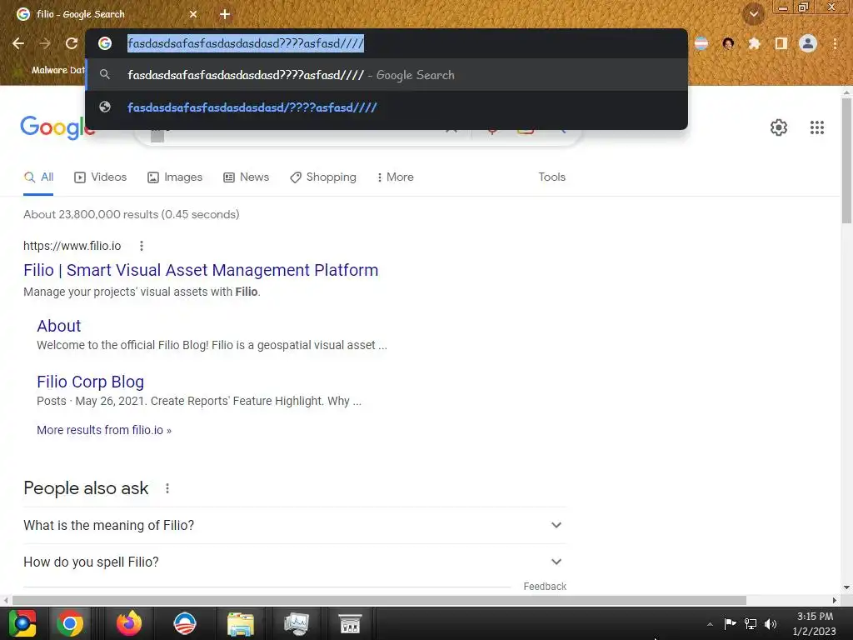Screen dimensions: 853x640
Task: Open the Action Center flag icon
Action: [x=730, y=623]
